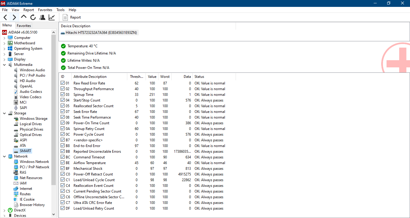This screenshot has width=410, height=218.
Task: Collapse the Network tree node
Action: [5, 156]
